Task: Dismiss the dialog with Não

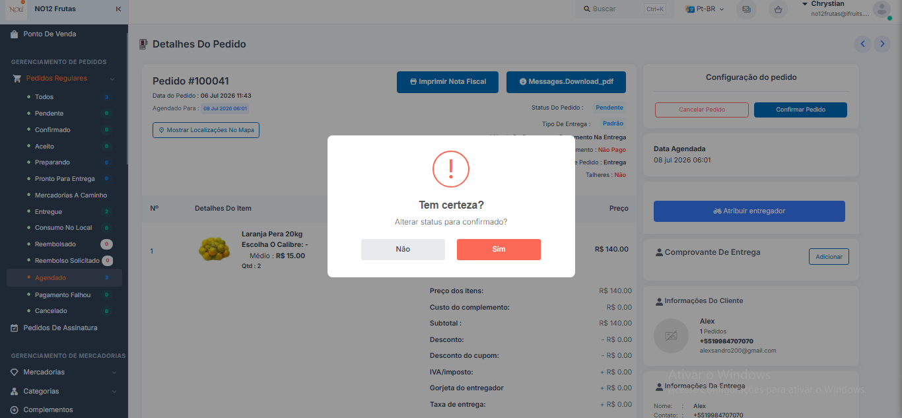Action: click(x=403, y=250)
